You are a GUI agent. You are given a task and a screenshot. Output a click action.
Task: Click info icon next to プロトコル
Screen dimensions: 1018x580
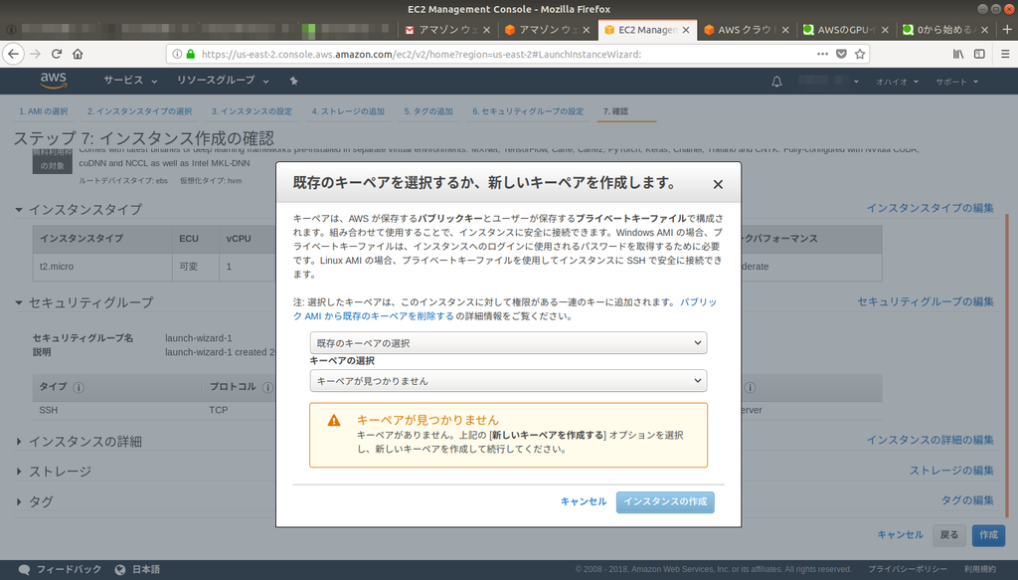point(267,388)
